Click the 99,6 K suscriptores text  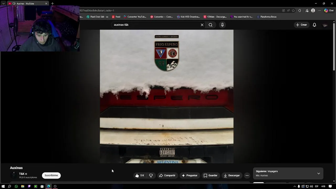point(28,177)
